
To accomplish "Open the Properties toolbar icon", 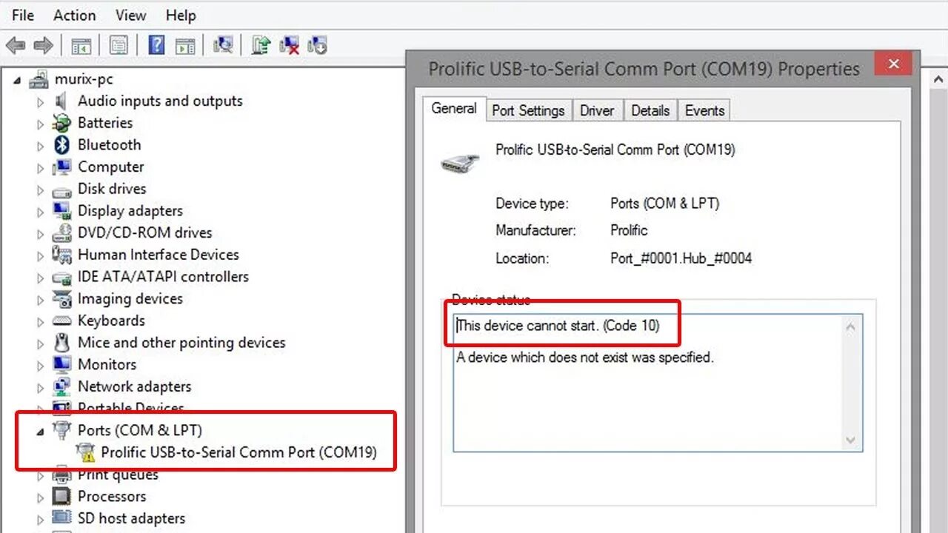I will [118, 46].
